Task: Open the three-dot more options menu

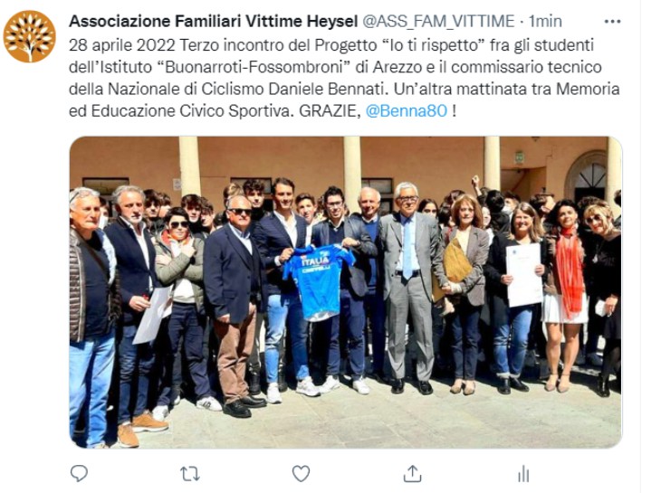Action: coord(612,22)
